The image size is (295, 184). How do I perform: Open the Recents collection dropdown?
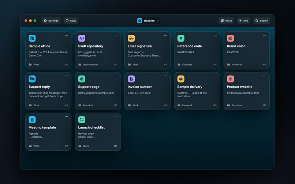click(x=148, y=21)
